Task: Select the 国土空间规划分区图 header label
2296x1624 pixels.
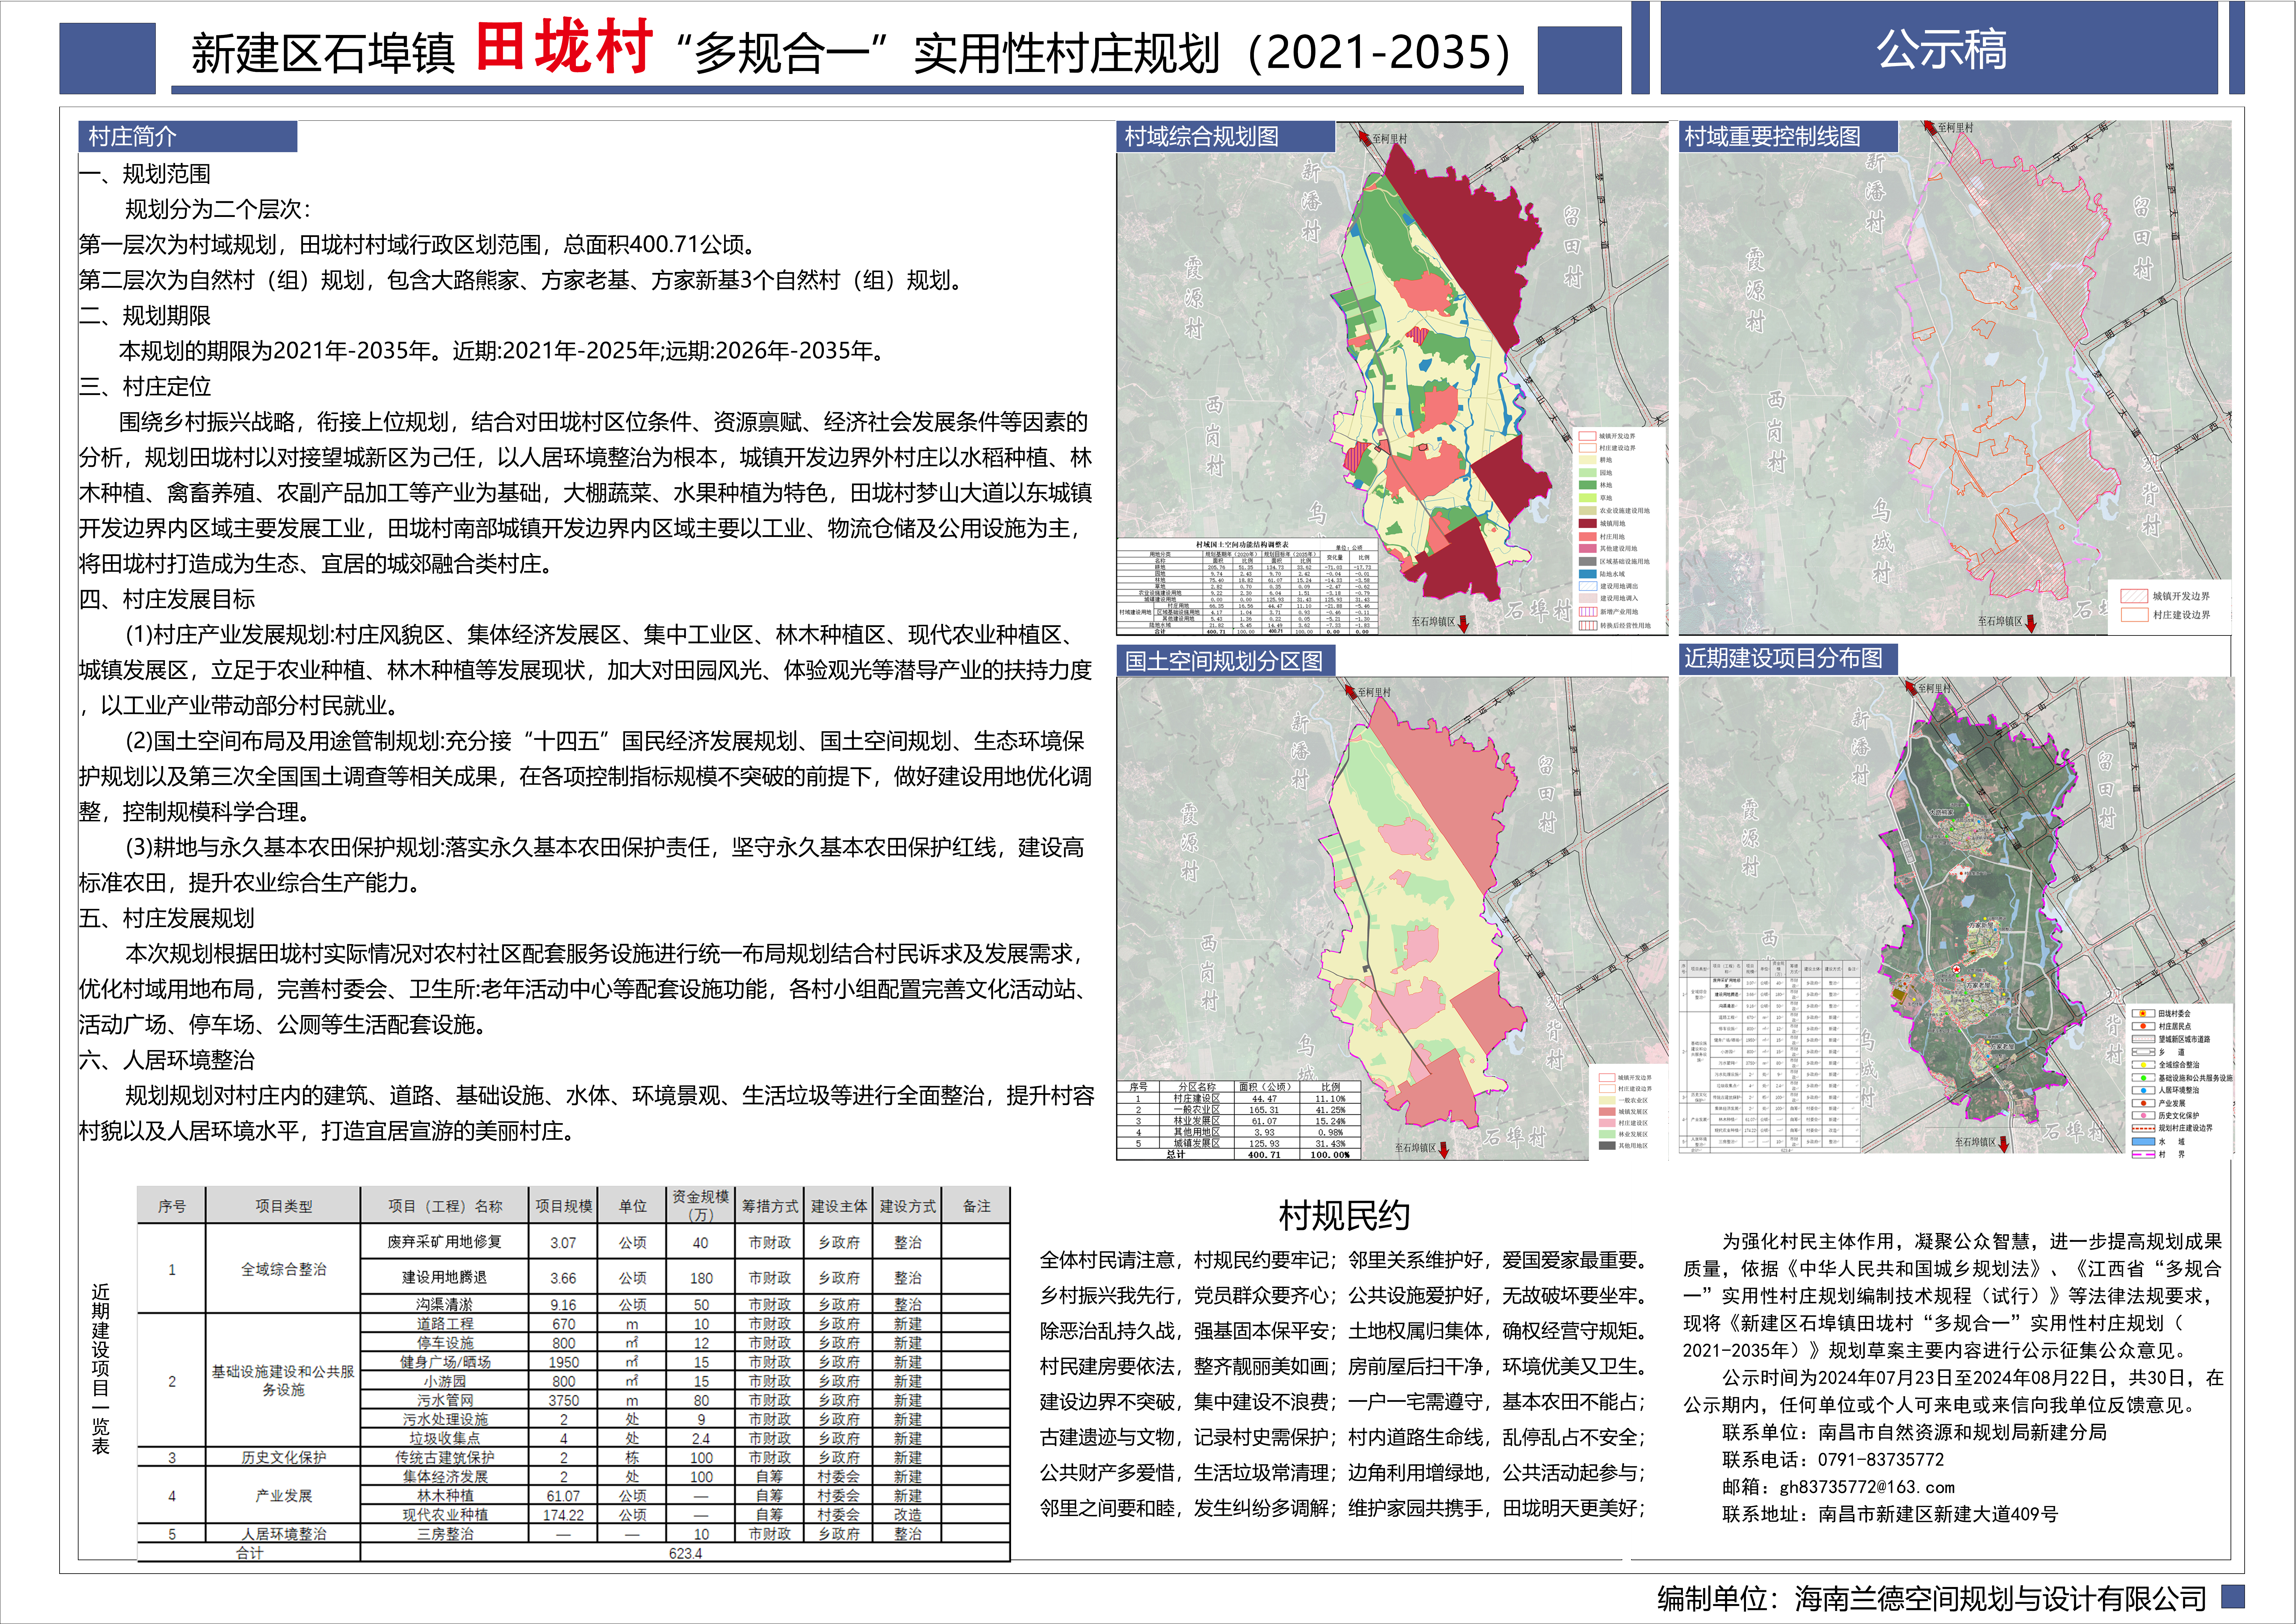Action: 1224,661
